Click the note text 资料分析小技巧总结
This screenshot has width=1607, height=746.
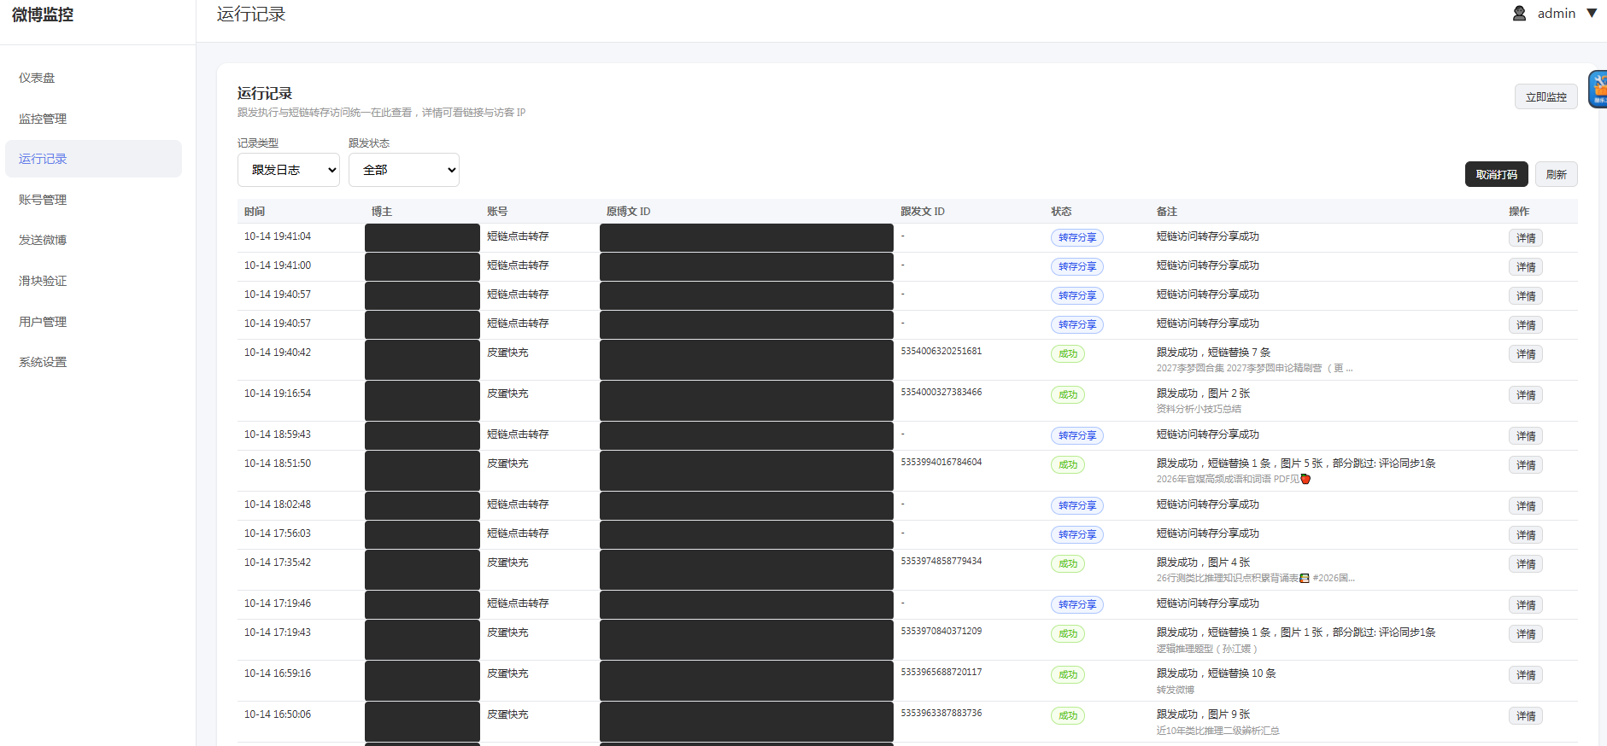(x=1199, y=409)
